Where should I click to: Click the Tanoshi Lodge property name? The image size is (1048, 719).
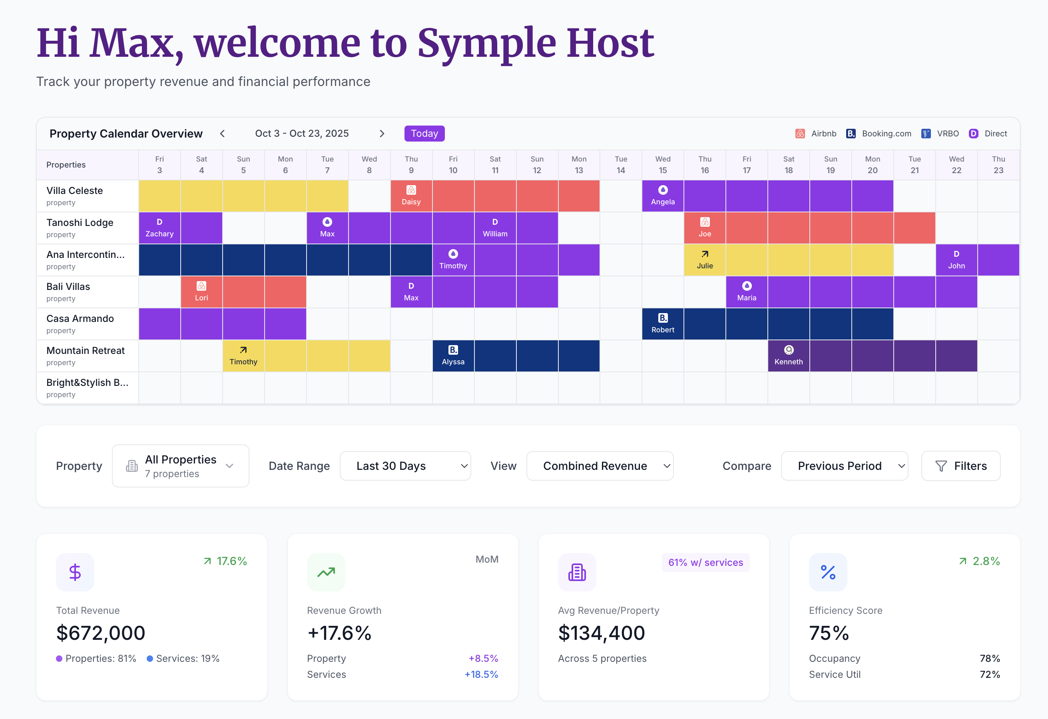(80, 222)
